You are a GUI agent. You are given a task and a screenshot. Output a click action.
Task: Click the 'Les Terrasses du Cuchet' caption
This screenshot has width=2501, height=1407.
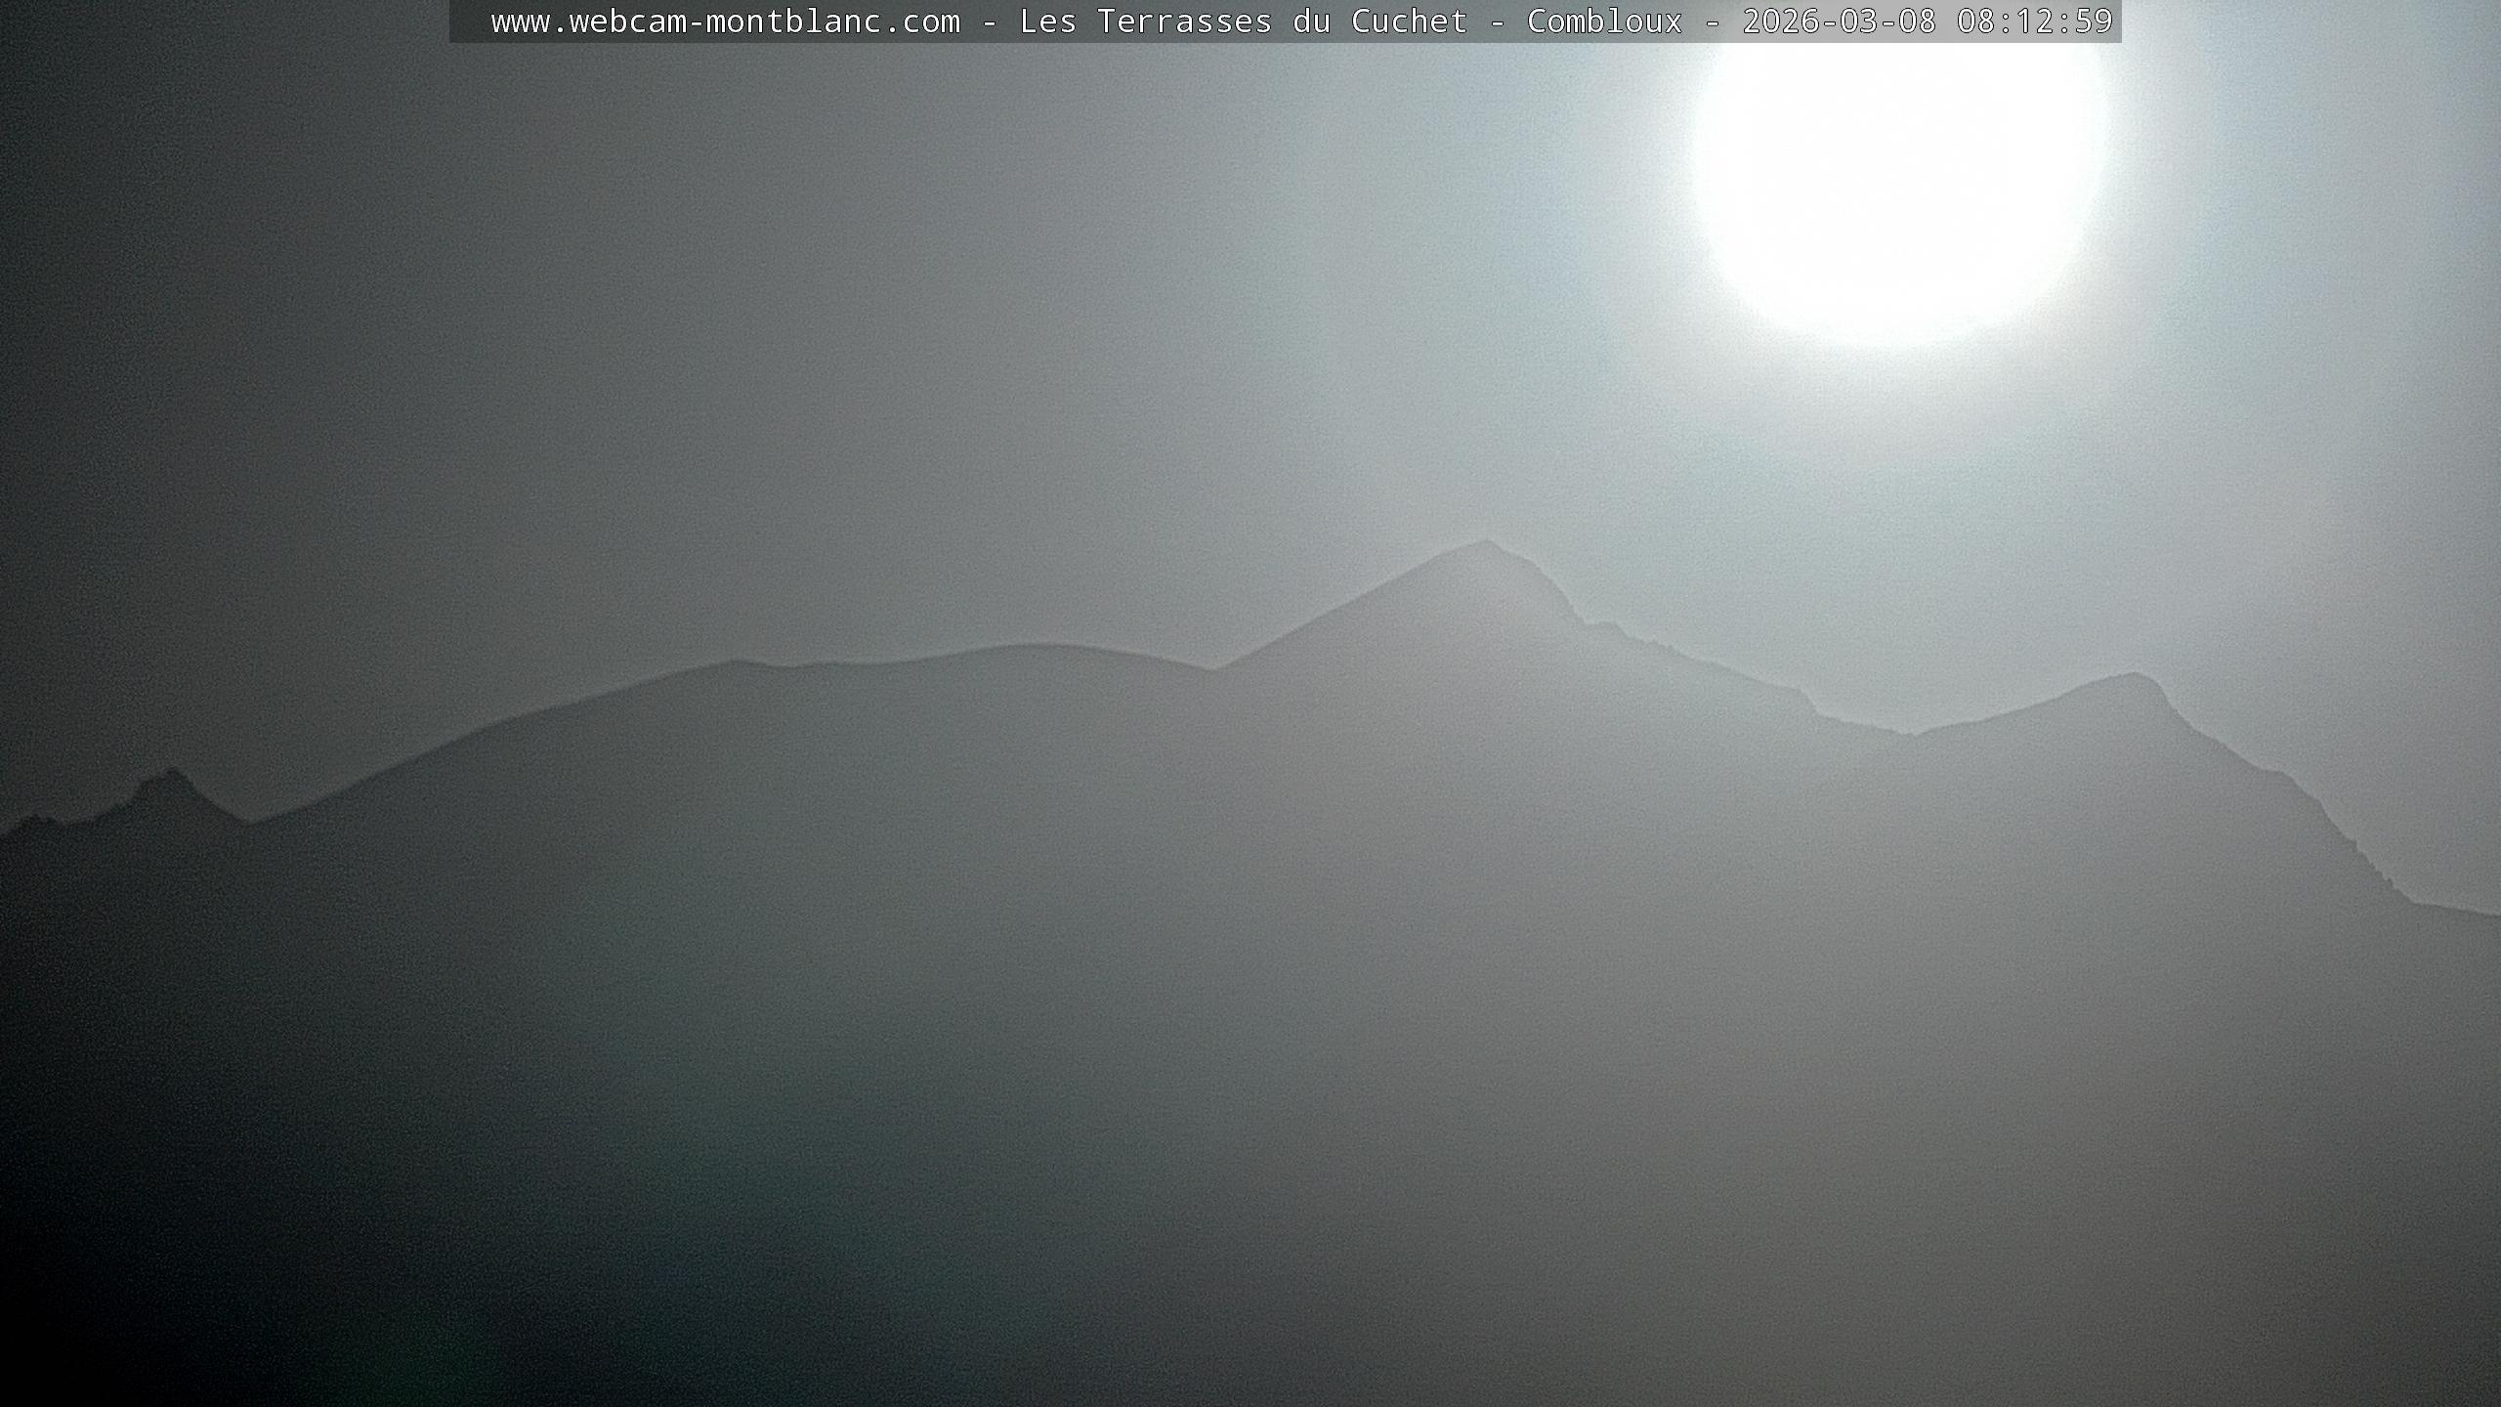click(x=1243, y=21)
